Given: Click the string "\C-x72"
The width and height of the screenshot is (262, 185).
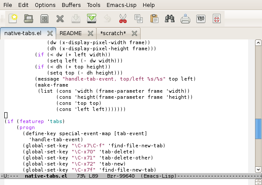Looking at the screenshot, I should click(x=84, y=164).
